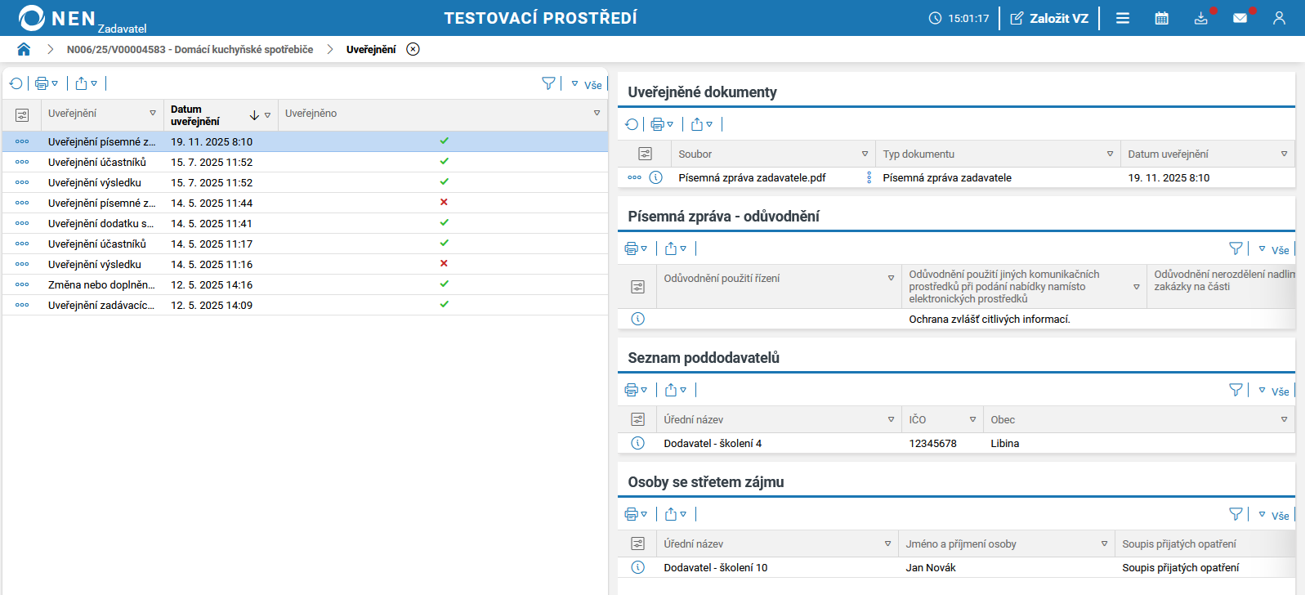Image resolution: width=1305 pixels, height=595 pixels.
Task: Click the home icon in breadcrumb
Action: coord(24,49)
